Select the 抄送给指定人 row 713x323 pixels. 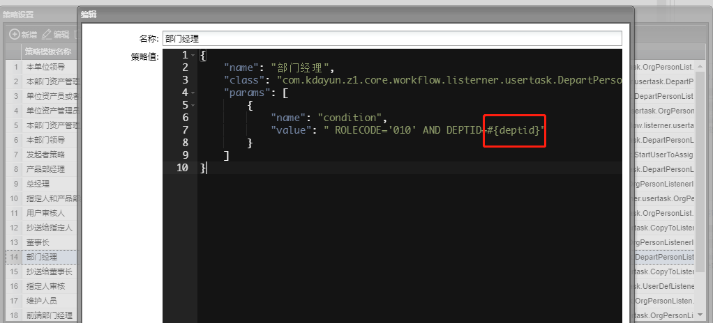coord(49,228)
